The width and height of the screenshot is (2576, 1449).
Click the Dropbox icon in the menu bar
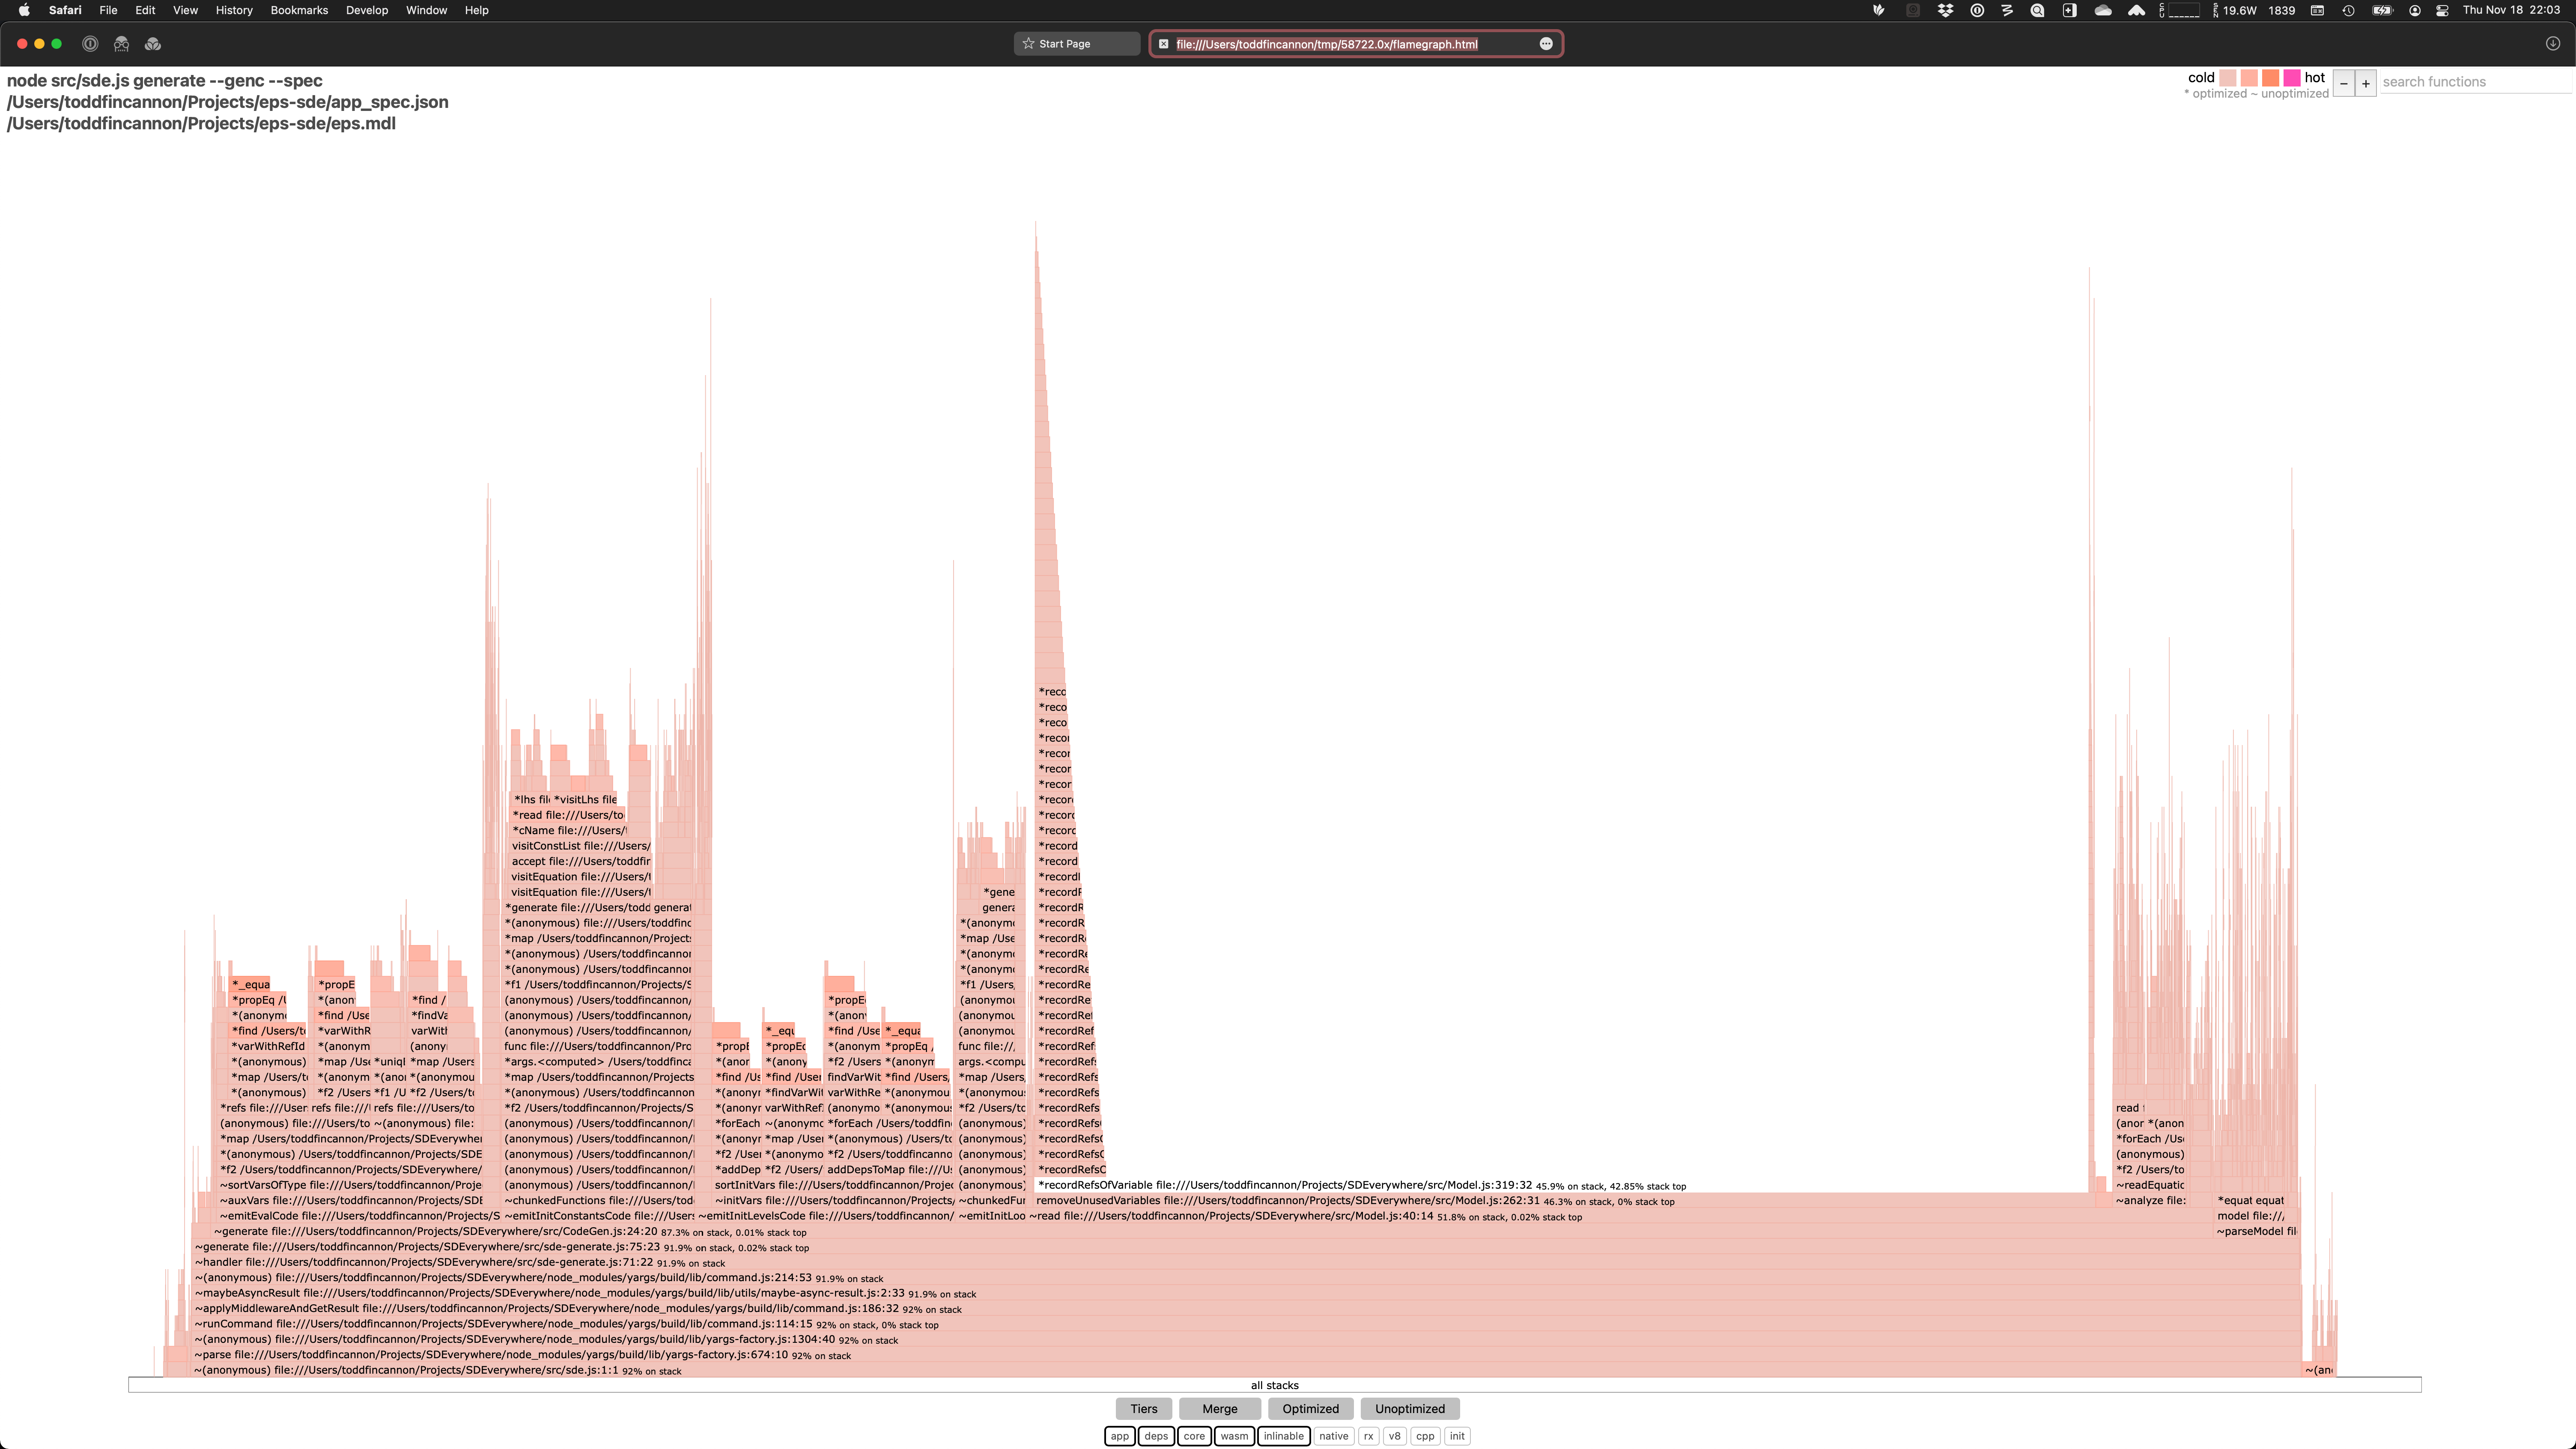point(1946,10)
